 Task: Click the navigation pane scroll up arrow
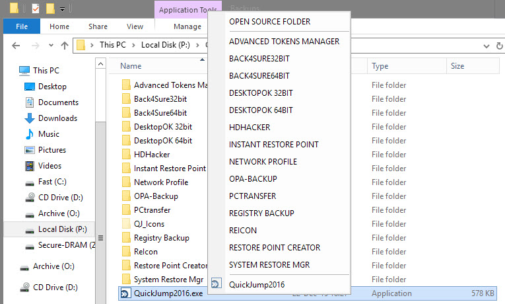click(x=100, y=64)
